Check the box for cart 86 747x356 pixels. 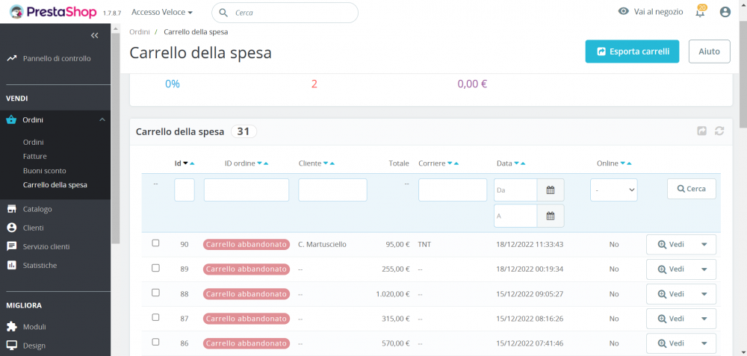[155, 342]
